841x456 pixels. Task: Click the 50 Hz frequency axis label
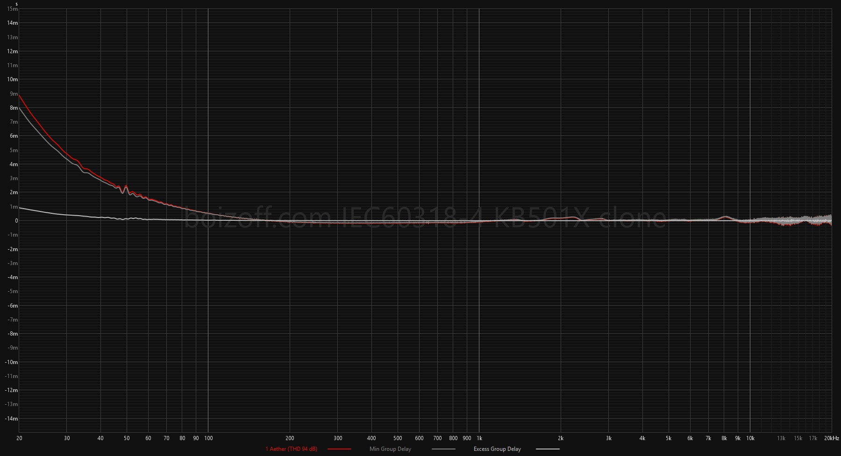point(127,438)
